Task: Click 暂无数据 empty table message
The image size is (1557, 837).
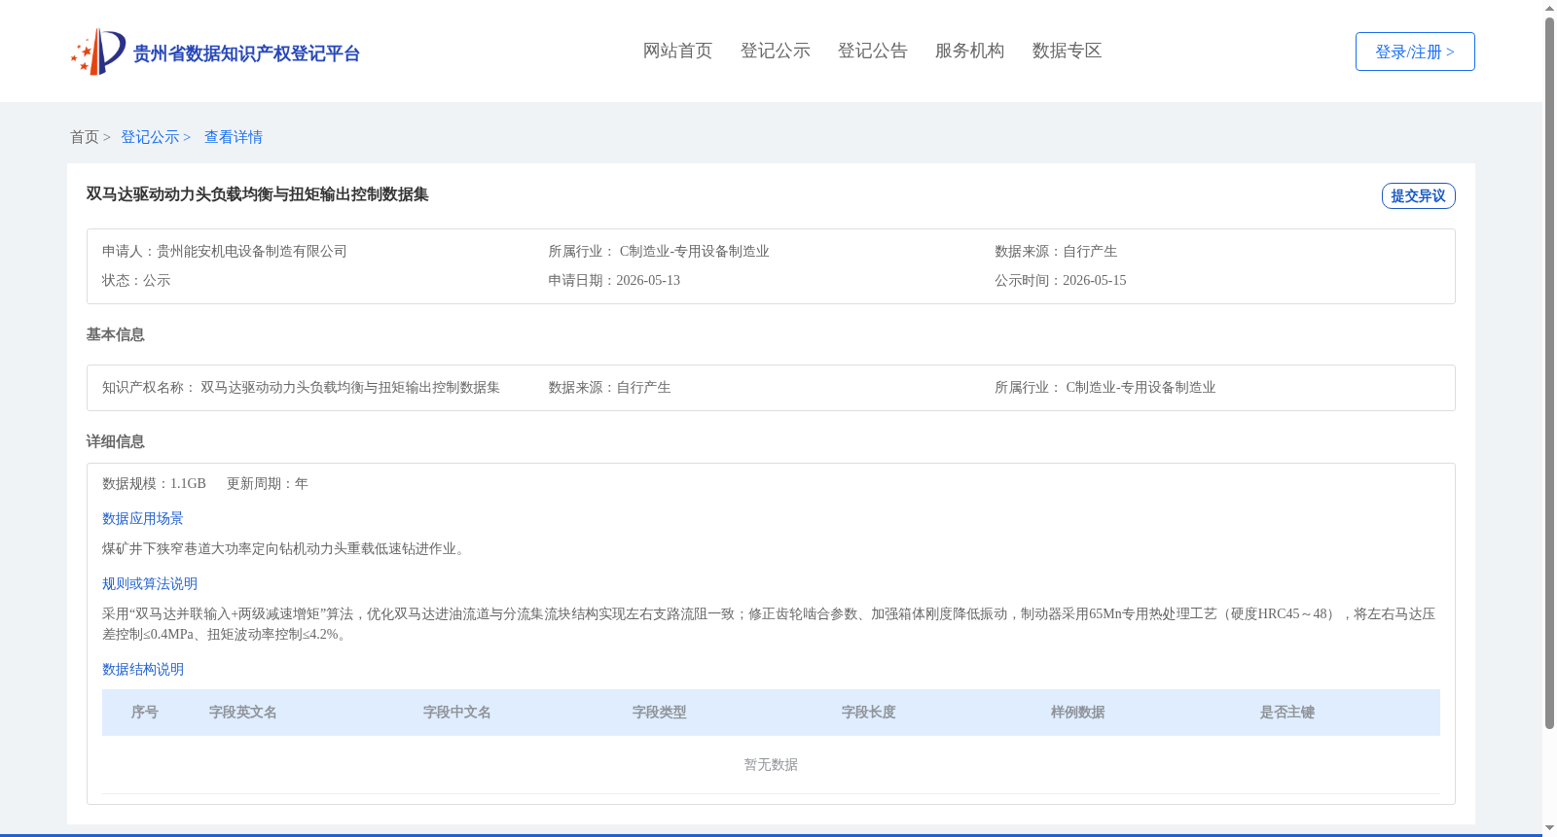Action: (771, 765)
